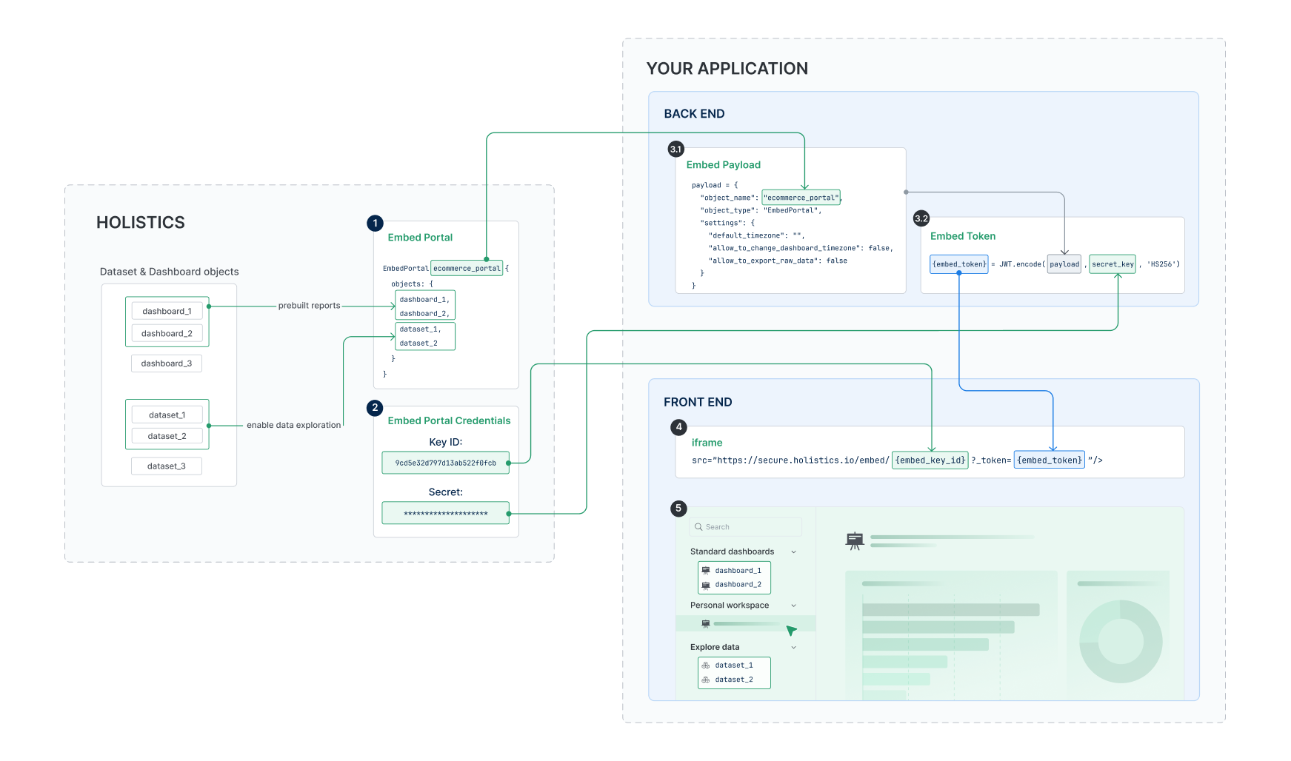The height and width of the screenshot is (761, 1291).
Task: Select the highlighted Personal workspace dashboard row
Action: pyautogui.click(x=746, y=624)
